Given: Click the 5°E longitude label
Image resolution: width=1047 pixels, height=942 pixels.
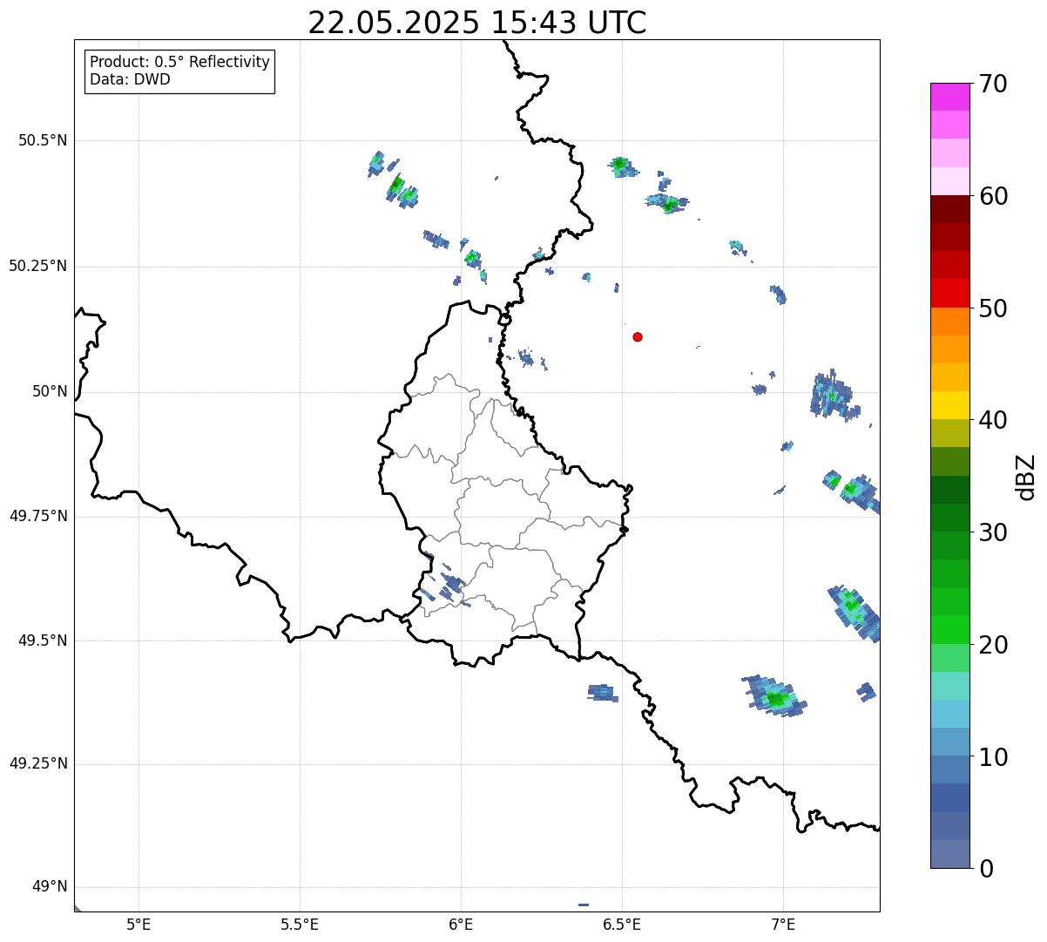Looking at the screenshot, I should click(138, 924).
